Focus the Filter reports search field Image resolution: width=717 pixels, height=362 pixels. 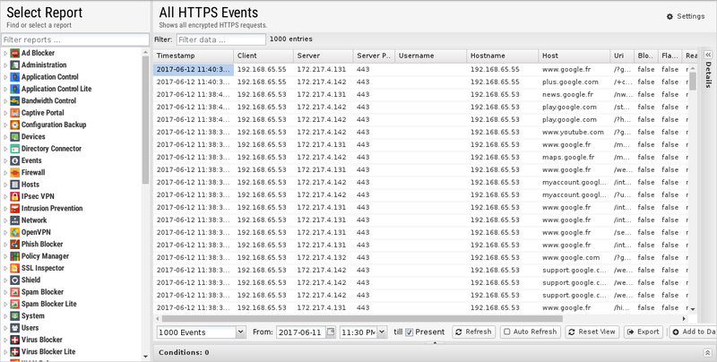pyautogui.click(x=75, y=39)
